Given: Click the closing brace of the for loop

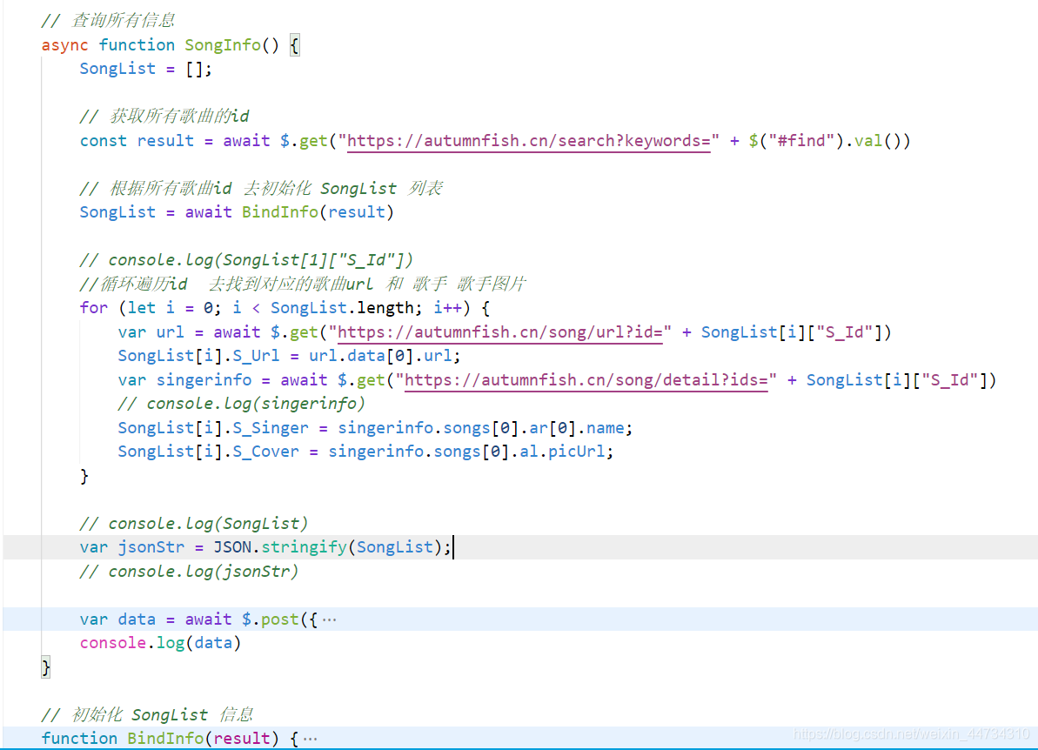Looking at the screenshot, I should click(x=84, y=476).
